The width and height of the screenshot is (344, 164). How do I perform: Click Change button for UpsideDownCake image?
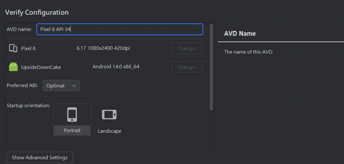(x=187, y=67)
